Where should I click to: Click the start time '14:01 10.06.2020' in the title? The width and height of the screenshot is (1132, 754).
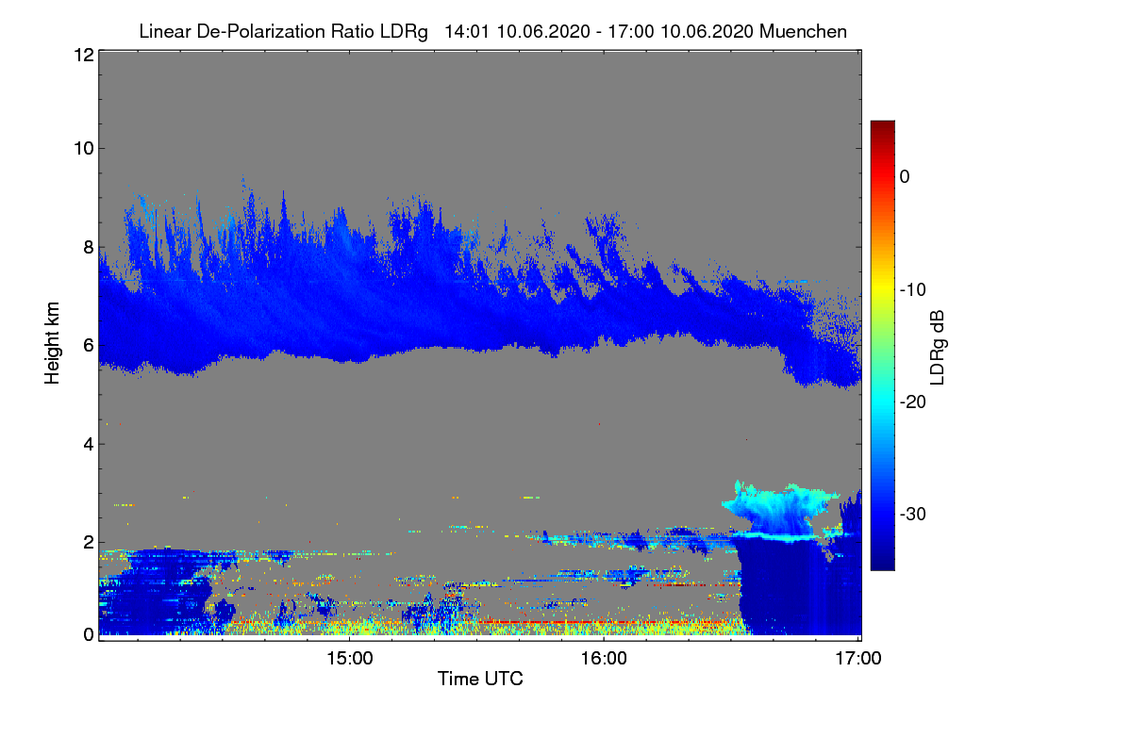point(516,31)
